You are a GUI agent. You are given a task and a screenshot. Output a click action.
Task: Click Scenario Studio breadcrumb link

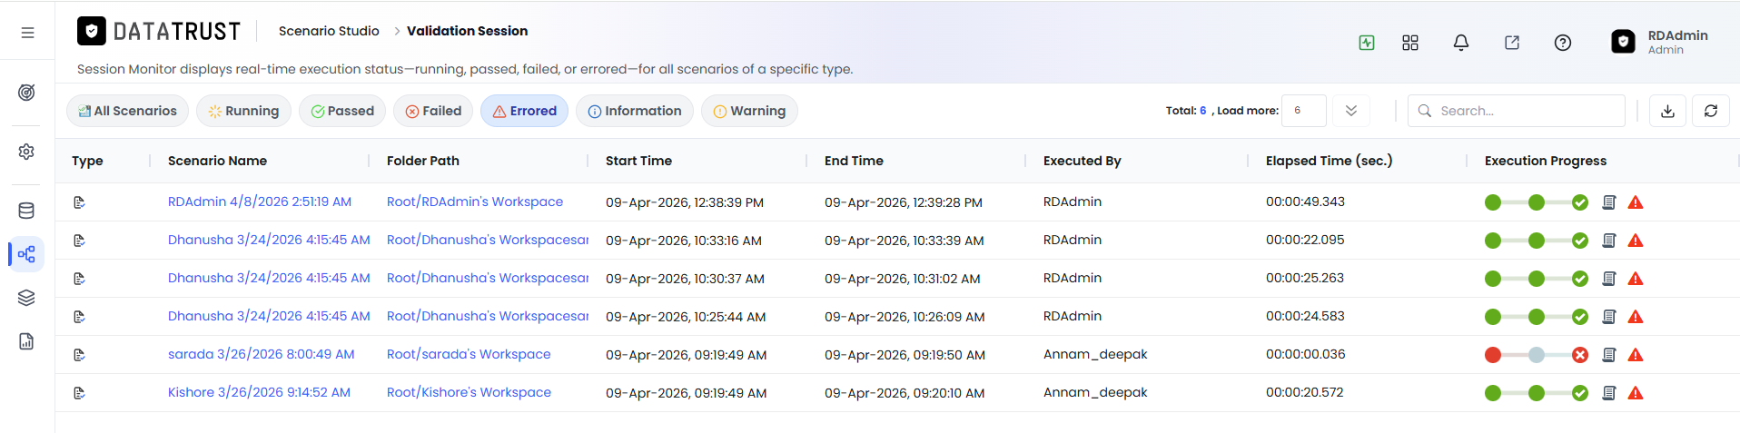coord(329,31)
